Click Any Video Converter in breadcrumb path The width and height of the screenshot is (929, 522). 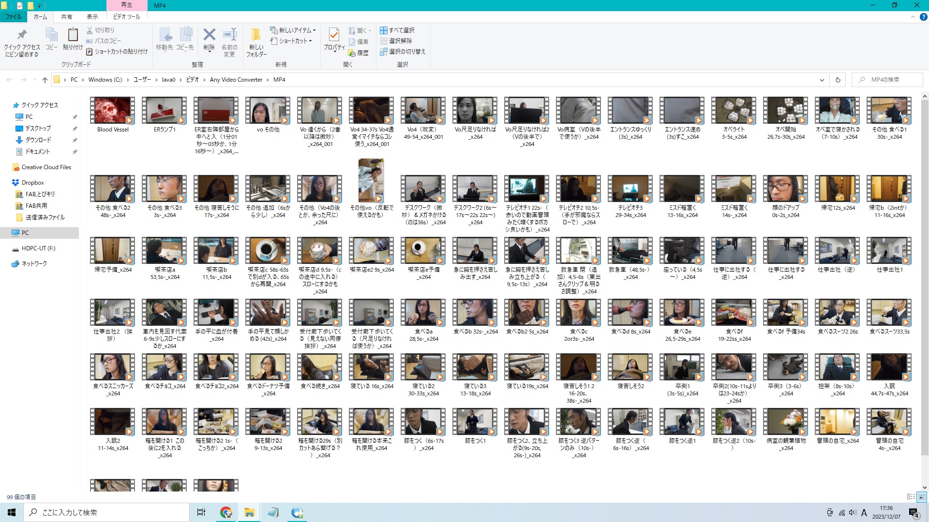236,80
